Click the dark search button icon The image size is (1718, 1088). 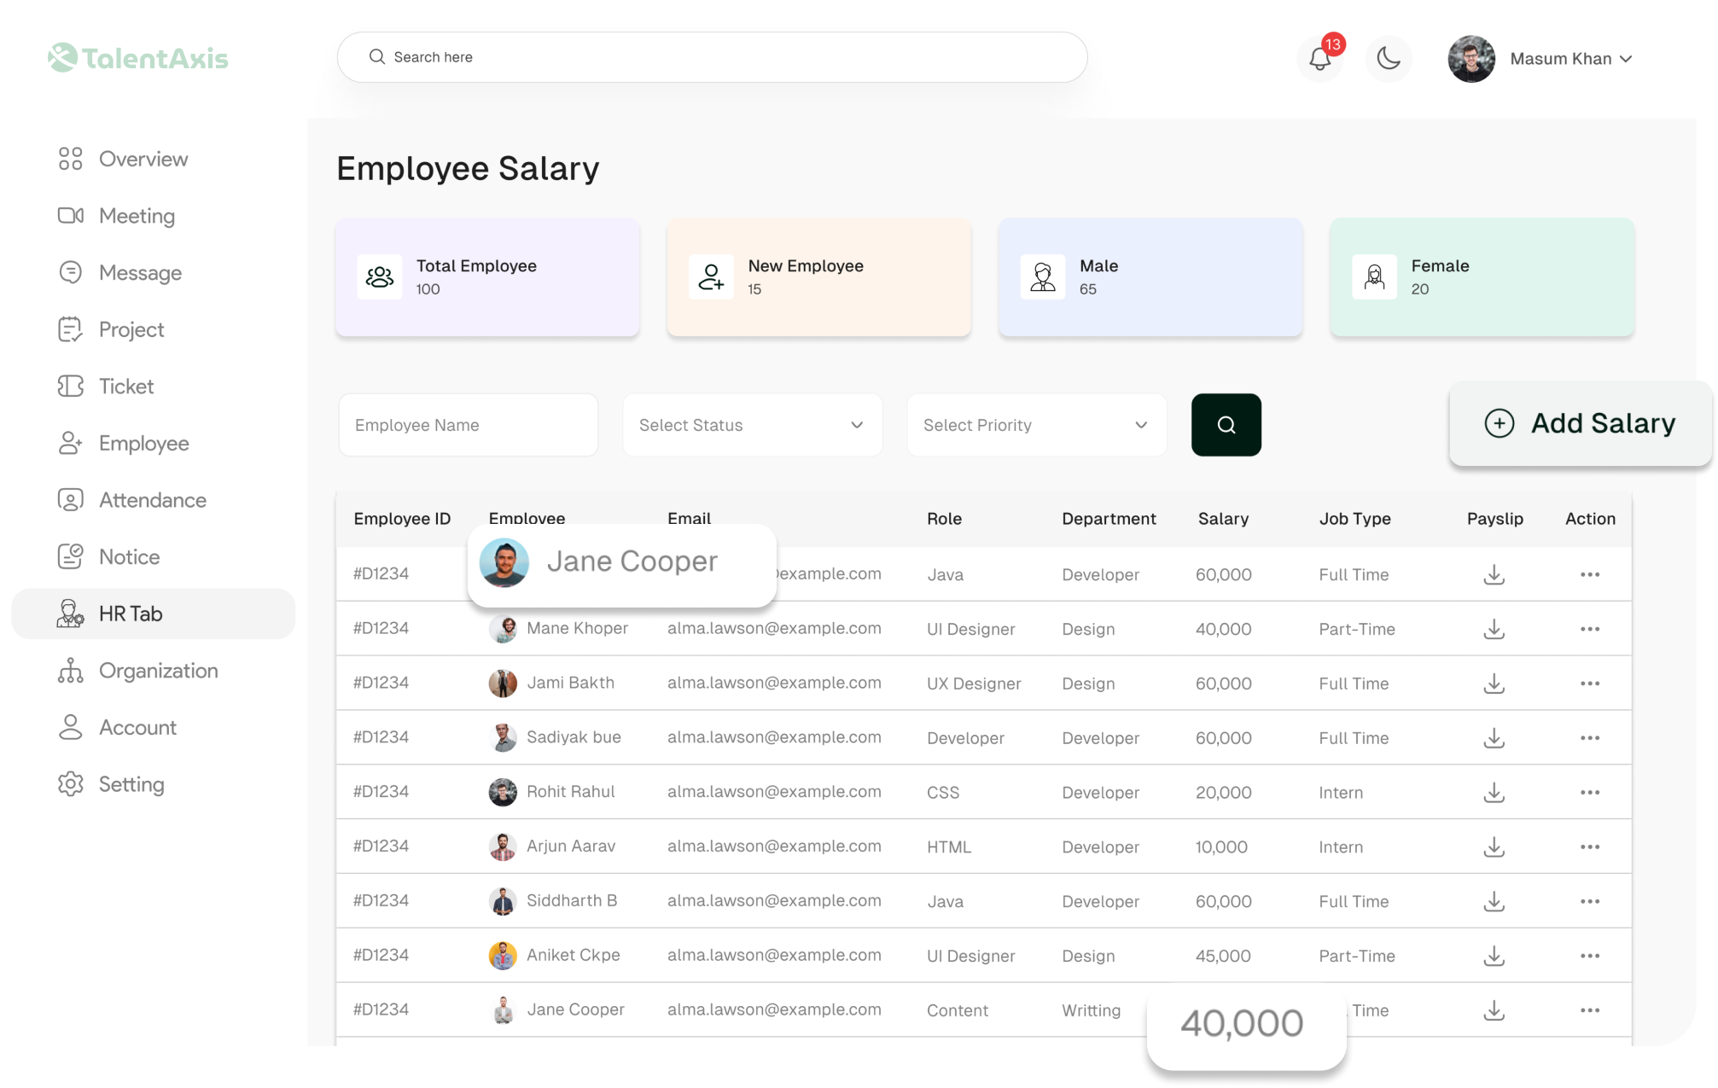1226,425
